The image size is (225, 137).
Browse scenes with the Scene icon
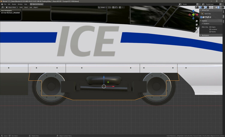[x=181, y=4]
